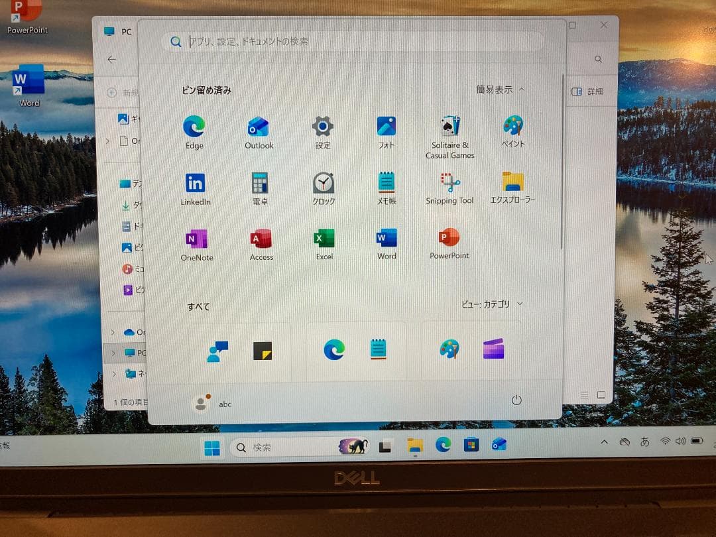Open File Explorer from the taskbar
This screenshot has height=537, width=716.
tap(414, 446)
